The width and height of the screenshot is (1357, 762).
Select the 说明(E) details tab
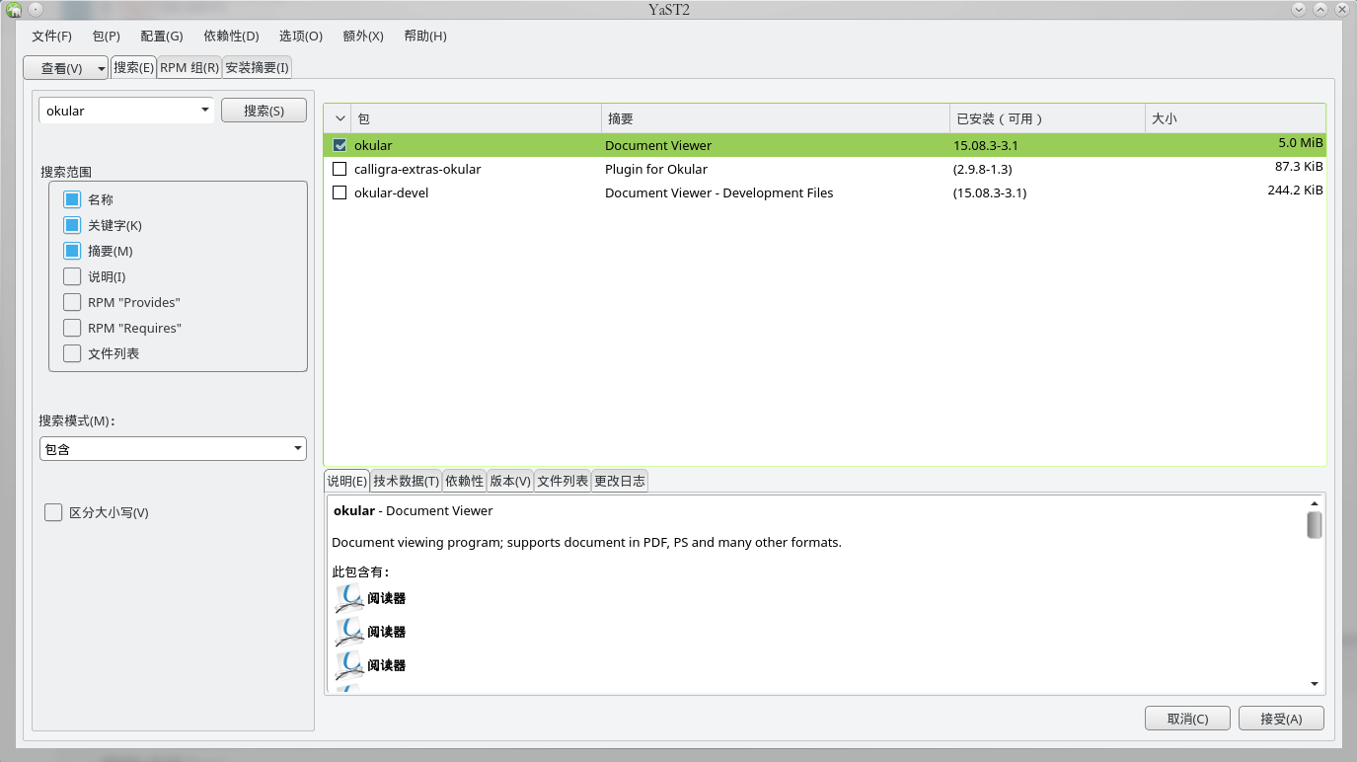coord(346,481)
